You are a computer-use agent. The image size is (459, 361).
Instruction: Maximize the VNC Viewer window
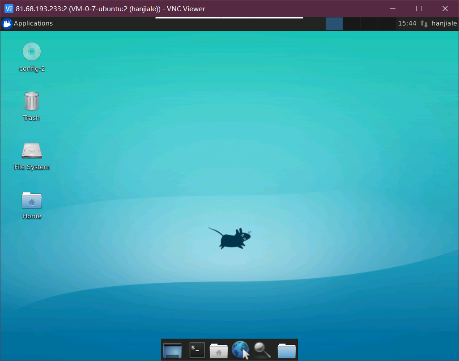tap(419, 8)
